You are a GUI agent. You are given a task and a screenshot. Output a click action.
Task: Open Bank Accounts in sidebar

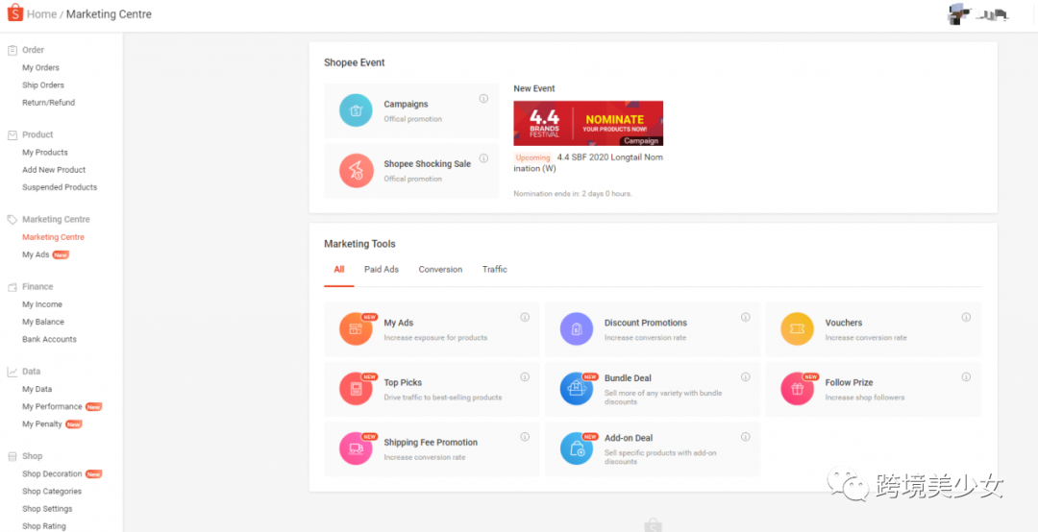49,339
